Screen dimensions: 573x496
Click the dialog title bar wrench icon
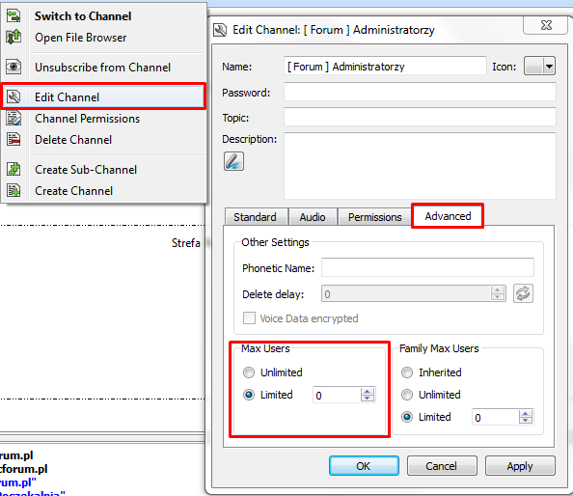coord(220,30)
